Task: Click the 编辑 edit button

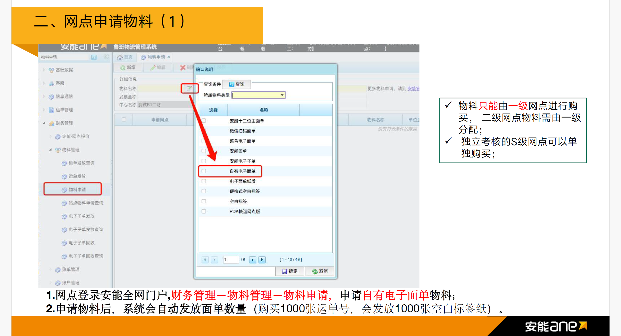Action: (158, 68)
